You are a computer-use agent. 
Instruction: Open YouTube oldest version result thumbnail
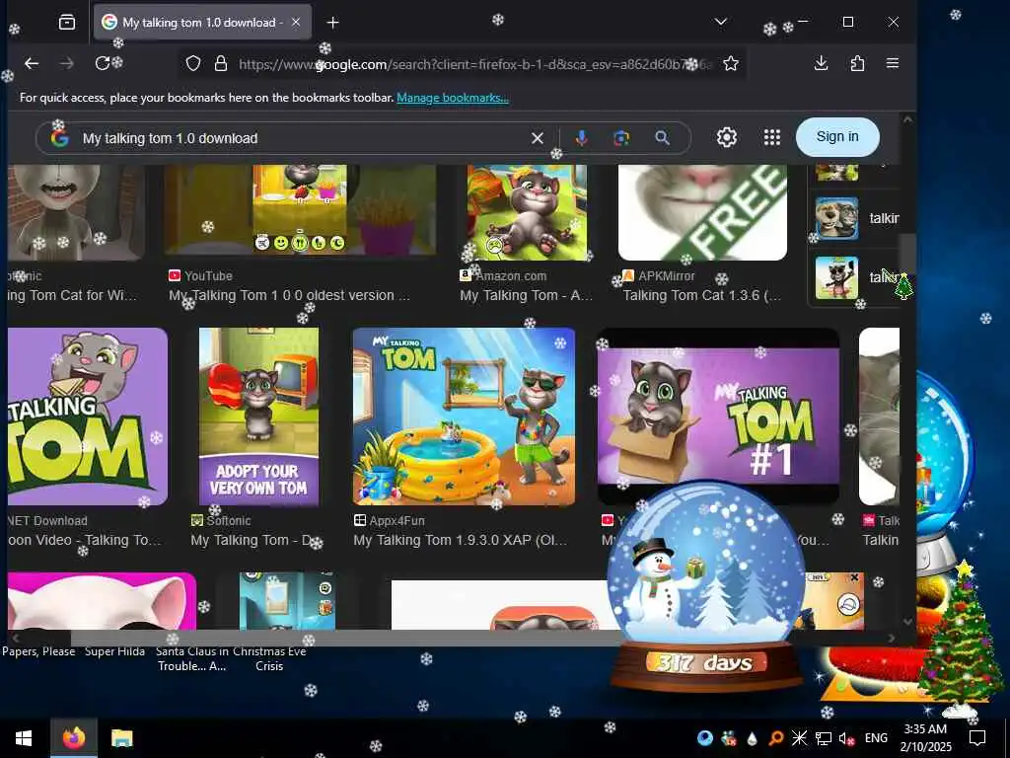tap(300, 209)
